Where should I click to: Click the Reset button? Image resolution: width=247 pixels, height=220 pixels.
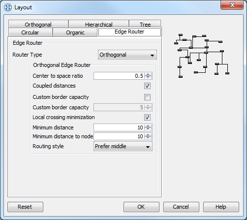pos(25,207)
